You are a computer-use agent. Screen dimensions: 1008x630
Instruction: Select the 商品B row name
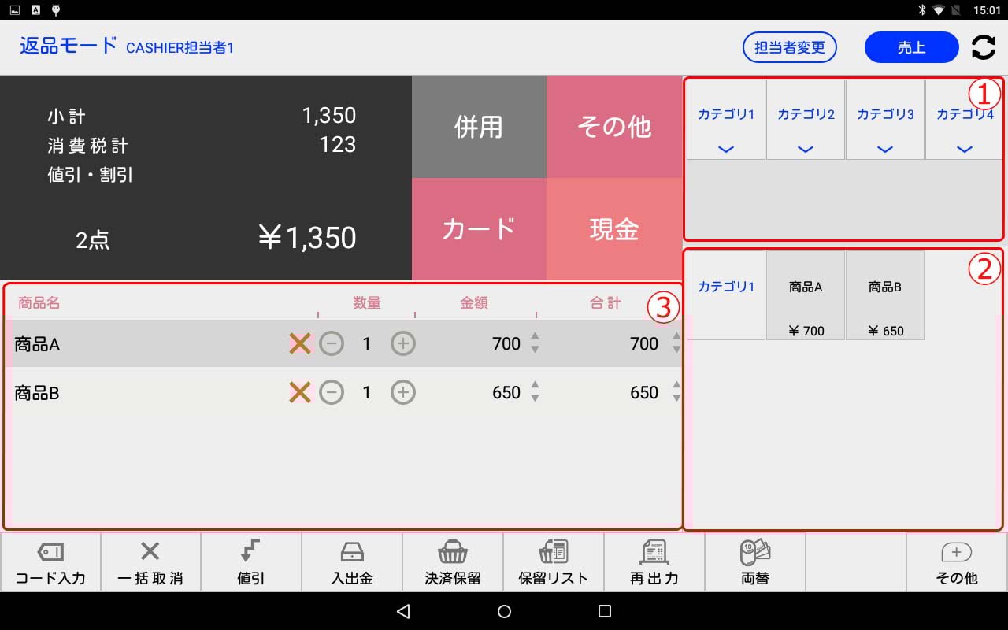(x=37, y=393)
